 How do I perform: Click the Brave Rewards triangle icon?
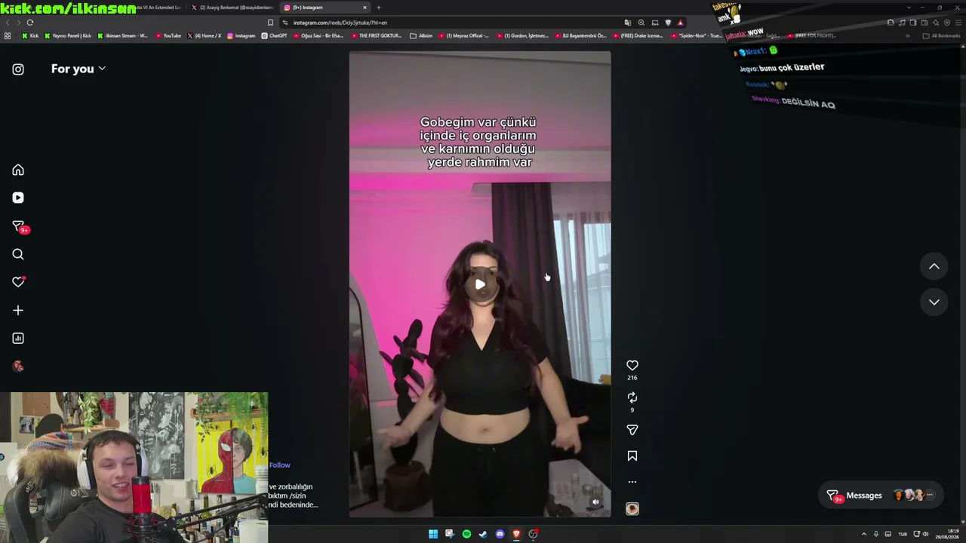pyautogui.click(x=680, y=23)
